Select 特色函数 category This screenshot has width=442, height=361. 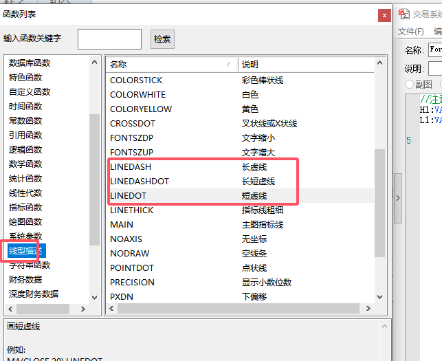(25, 77)
